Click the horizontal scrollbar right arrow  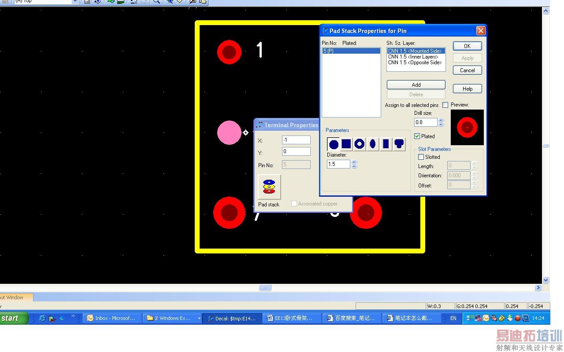coord(538,288)
